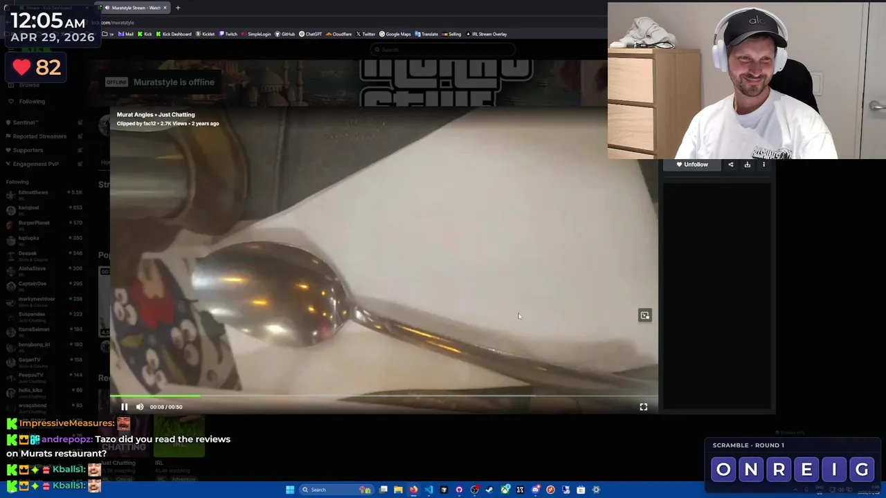This screenshot has width=886, height=498.
Task: Seek along the clip progress bar
Action: coord(384,396)
